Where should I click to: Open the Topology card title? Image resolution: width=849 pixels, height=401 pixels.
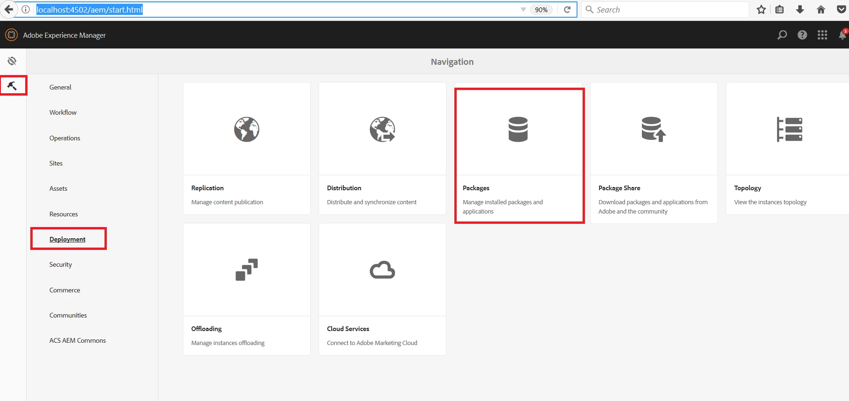point(748,188)
